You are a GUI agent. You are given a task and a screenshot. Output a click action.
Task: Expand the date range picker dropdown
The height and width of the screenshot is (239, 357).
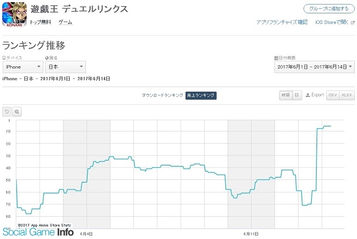pyautogui.click(x=315, y=67)
